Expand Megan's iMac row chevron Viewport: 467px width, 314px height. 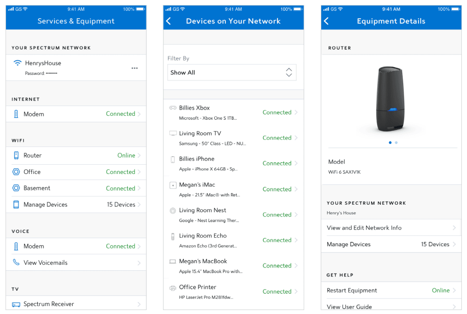tap(296, 189)
